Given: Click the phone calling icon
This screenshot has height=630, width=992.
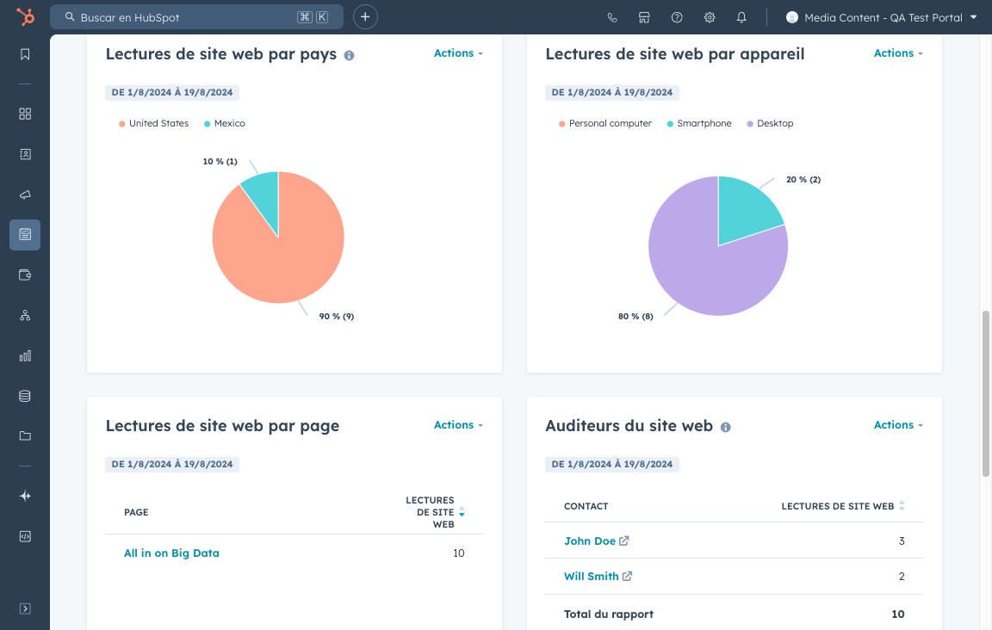Looking at the screenshot, I should pyautogui.click(x=612, y=17).
